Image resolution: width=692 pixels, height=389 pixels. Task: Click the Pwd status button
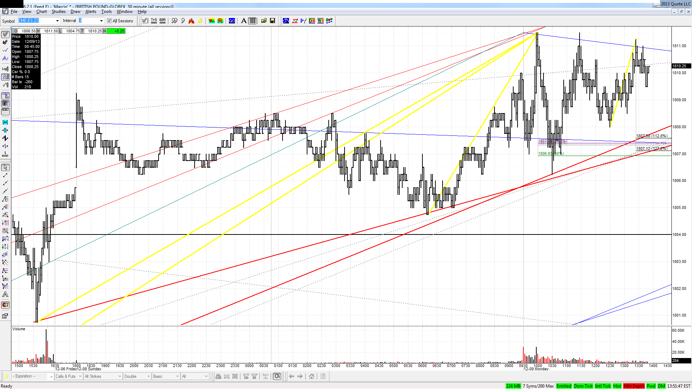(x=651, y=386)
